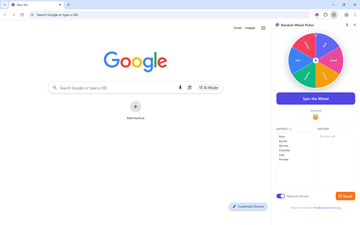The image size is (360, 225).
Task: Click the Rachel pink wheel segment
Action: pos(334,60)
